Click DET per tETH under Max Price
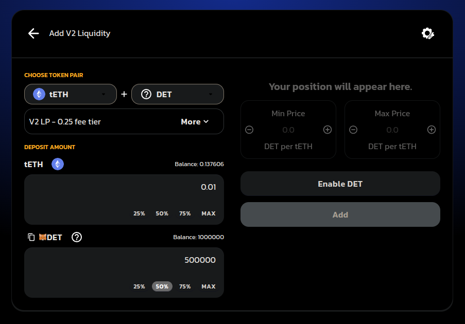The image size is (465, 324). 392,147
